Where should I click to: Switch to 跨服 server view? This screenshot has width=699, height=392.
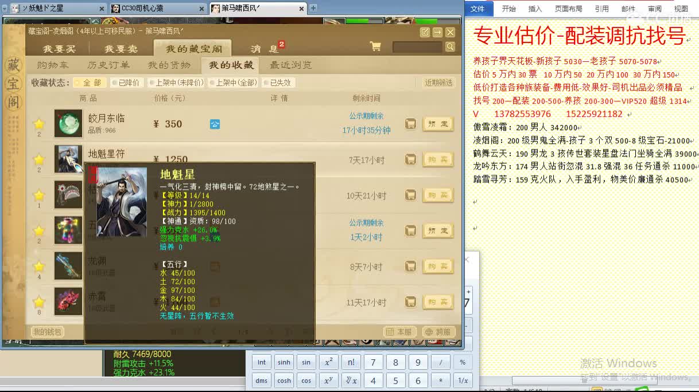(x=439, y=332)
